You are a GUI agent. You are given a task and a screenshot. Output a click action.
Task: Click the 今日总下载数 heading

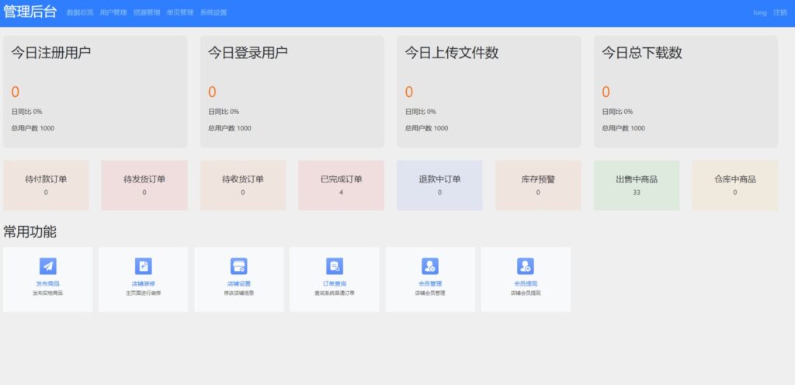(642, 53)
